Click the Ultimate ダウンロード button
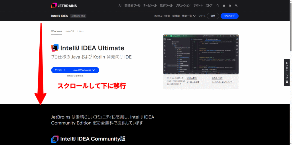 [60, 70]
